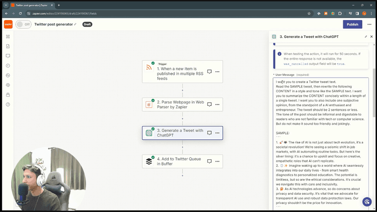
Task: Click into the User Message text field
Action: click(x=321, y=144)
